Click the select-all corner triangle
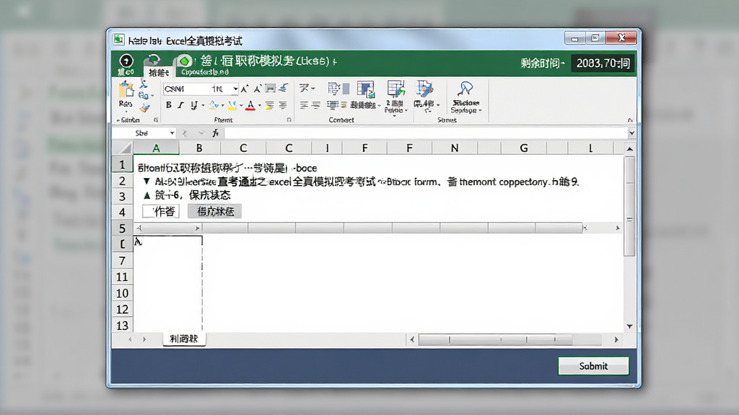This screenshot has width=739, height=415. 123,148
